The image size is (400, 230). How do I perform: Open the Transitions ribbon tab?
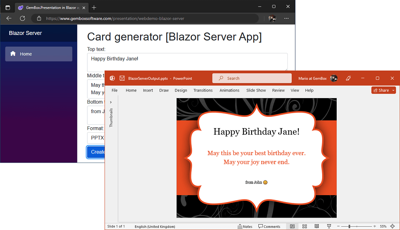(203, 90)
